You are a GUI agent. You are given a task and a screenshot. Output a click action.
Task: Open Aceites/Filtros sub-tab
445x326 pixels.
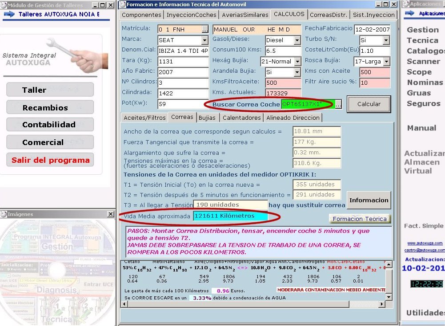[x=144, y=118]
